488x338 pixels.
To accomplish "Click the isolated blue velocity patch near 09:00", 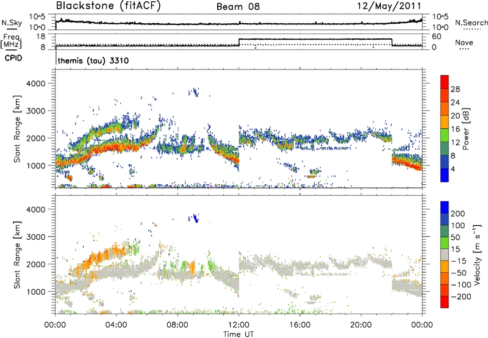I will pyautogui.click(x=193, y=218).
